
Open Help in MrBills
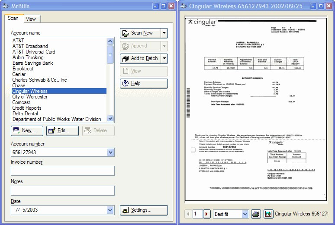point(144,84)
